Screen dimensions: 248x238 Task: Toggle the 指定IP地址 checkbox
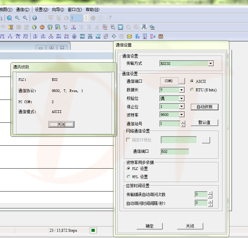tap(128, 140)
